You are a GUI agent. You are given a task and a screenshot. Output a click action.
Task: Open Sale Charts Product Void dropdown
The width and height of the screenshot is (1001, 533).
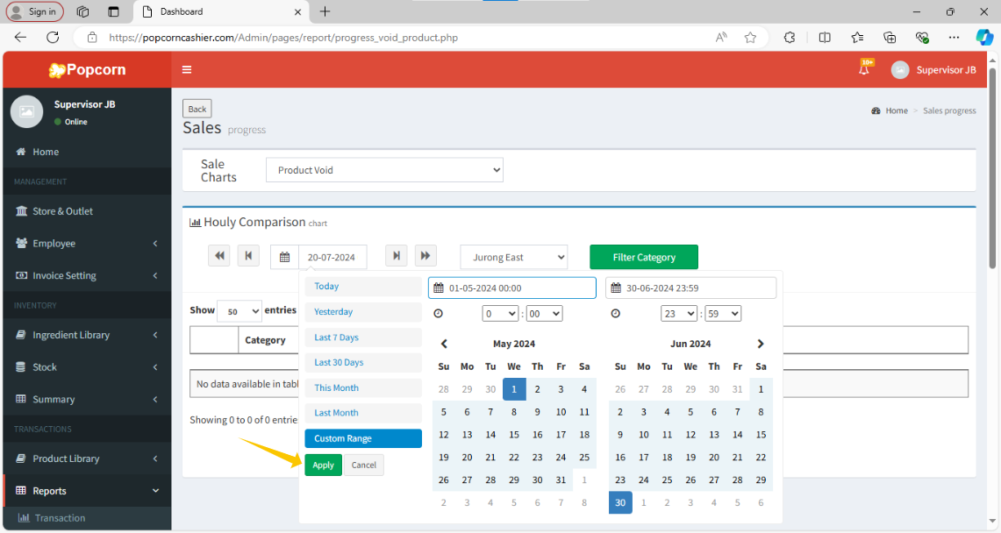(x=384, y=170)
